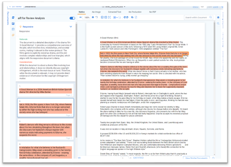Collapse the Responsive section chevron
Viewport: 231px width, 167px height.
coord(71,27)
